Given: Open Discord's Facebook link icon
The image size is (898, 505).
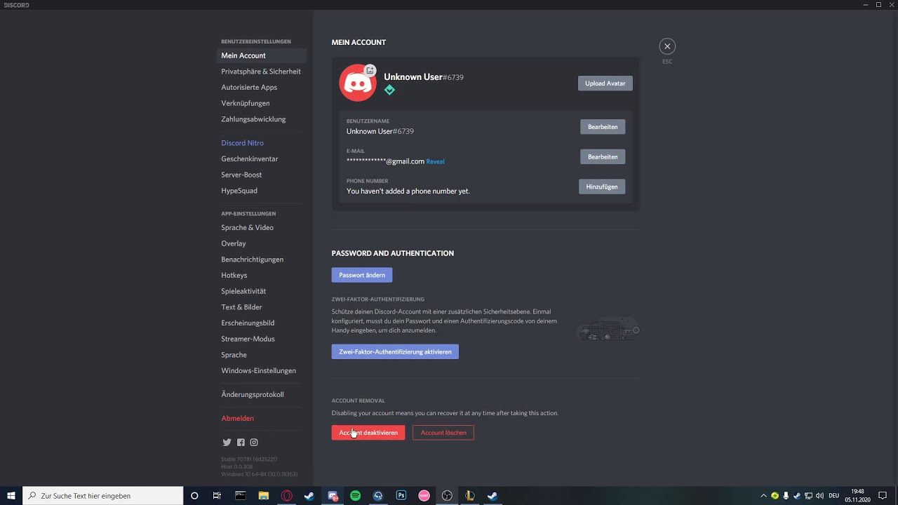Looking at the screenshot, I should pos(241,443).
